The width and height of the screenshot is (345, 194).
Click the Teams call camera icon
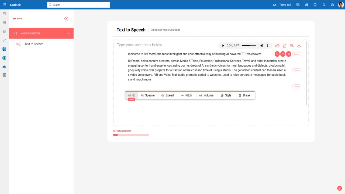point(275,5)
